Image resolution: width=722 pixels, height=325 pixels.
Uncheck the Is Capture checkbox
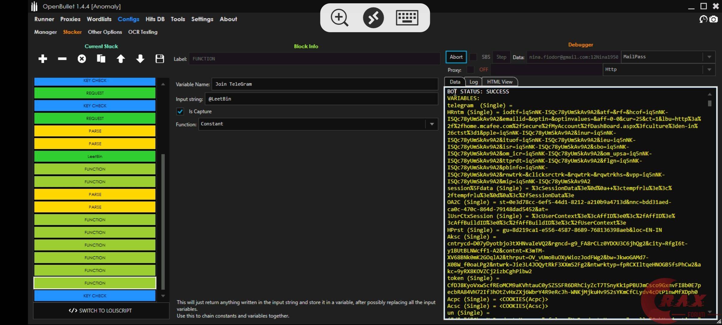(x=180, y=112)
